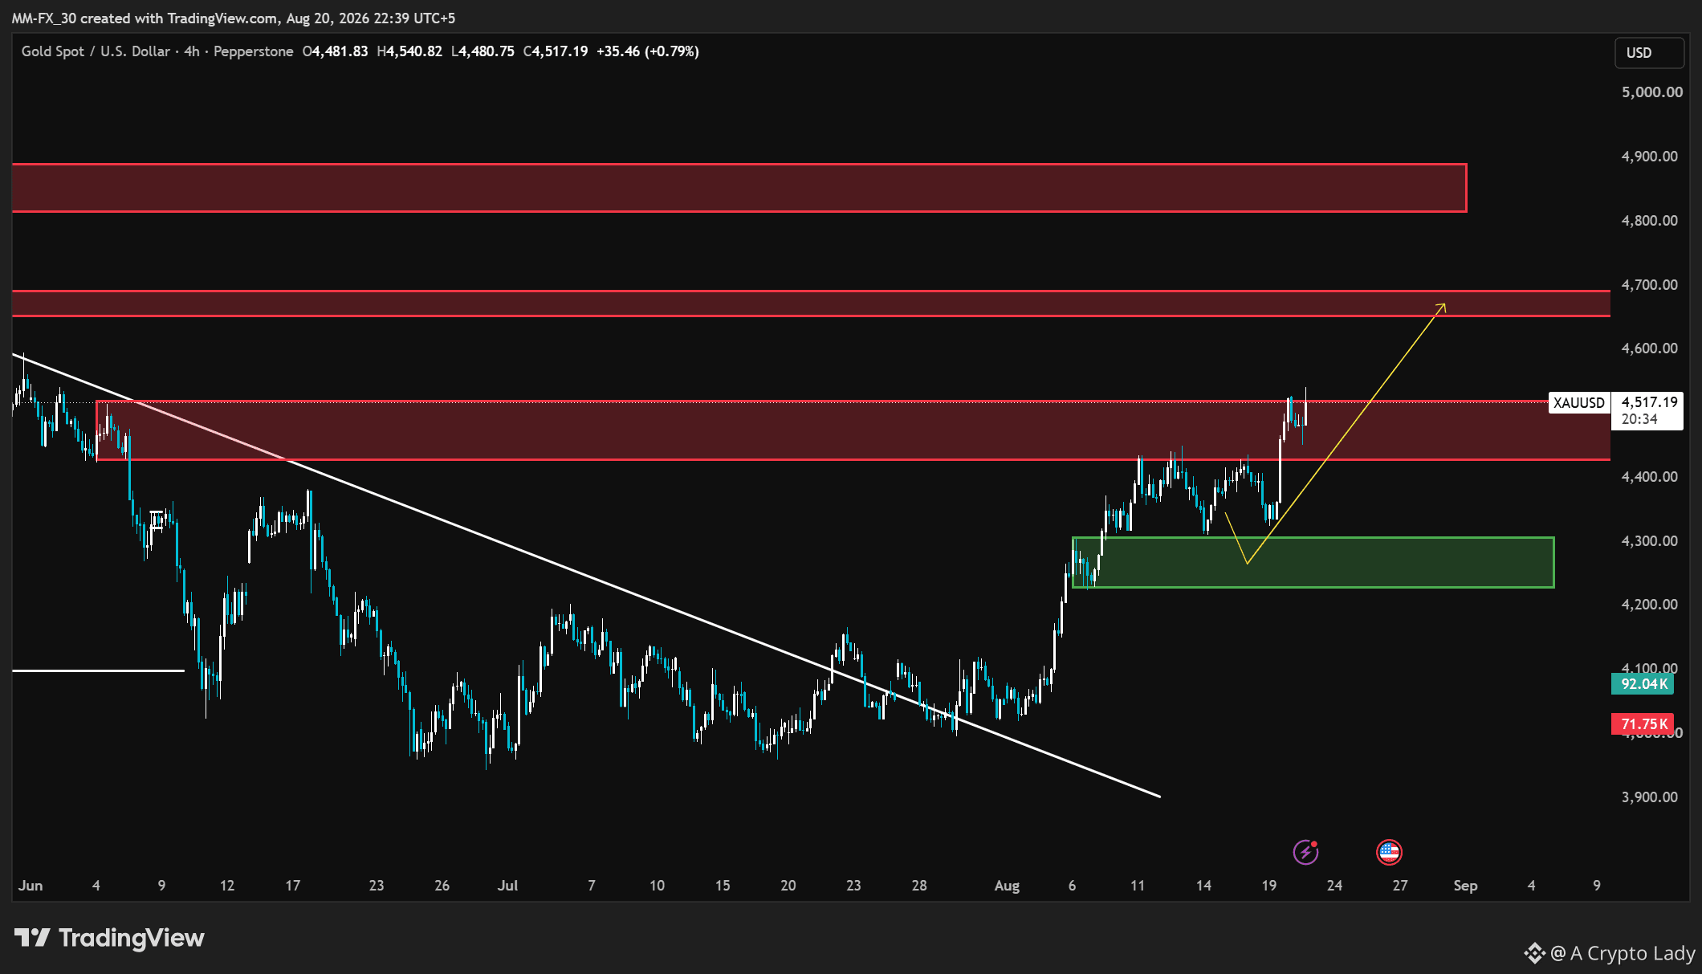
Task: Click the Jun label on time axis
Action: [x=31, y=886]
